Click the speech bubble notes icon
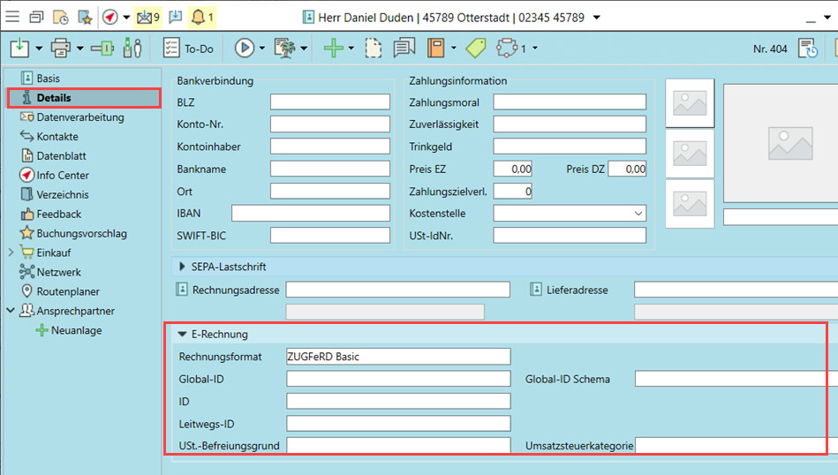The image size is (838, 475). (404, 48)
